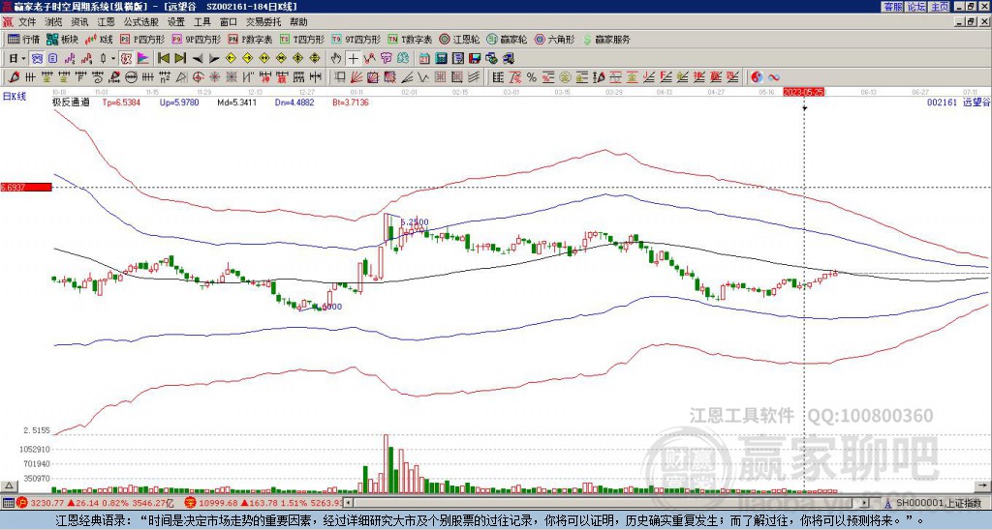Click the red 6.6937 price label
The height and width of the screenshot is (530, 992).
(x=26, y=188)
